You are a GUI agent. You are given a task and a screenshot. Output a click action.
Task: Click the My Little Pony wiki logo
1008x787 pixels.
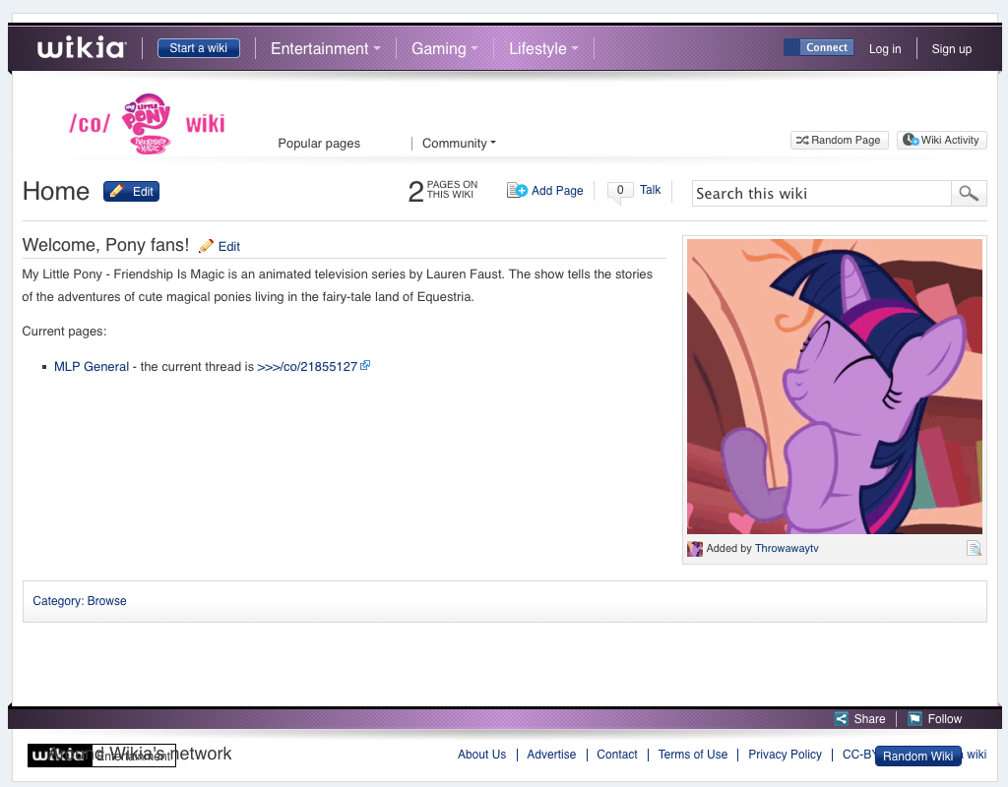pos(146,124)
